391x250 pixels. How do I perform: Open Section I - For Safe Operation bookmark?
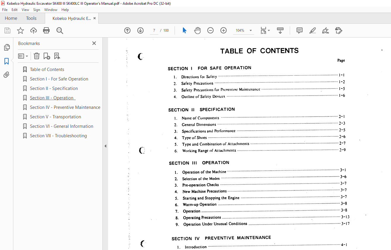(x=59, y=79)
